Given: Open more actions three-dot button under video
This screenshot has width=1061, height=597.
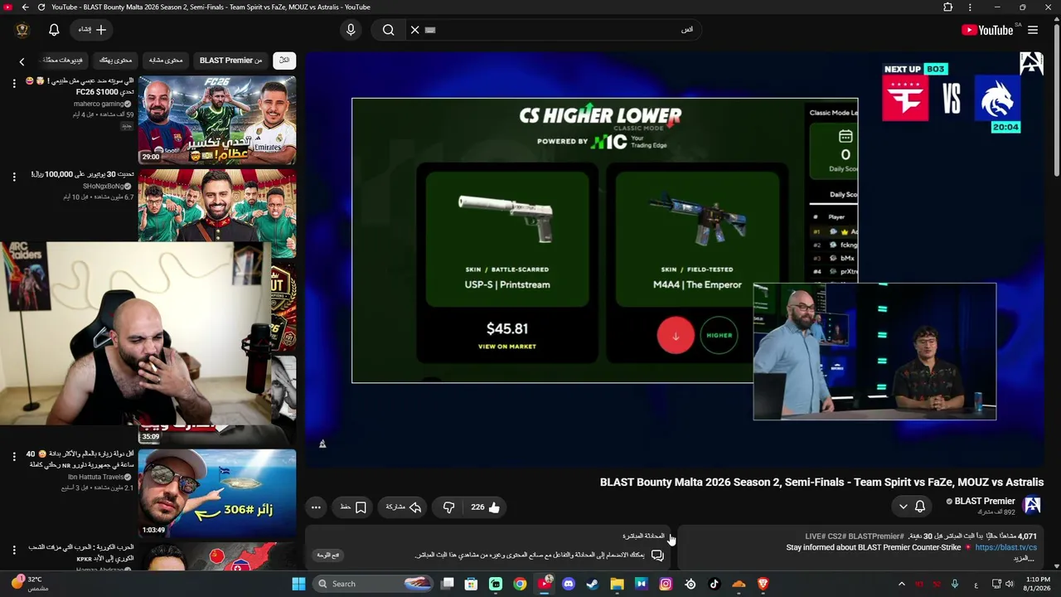Looking at the screenshot, I should click(x=316, y=507).
